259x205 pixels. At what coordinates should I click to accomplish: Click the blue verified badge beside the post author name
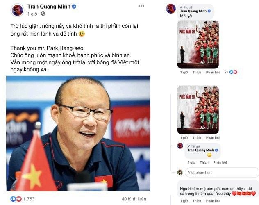coord(74,7)
